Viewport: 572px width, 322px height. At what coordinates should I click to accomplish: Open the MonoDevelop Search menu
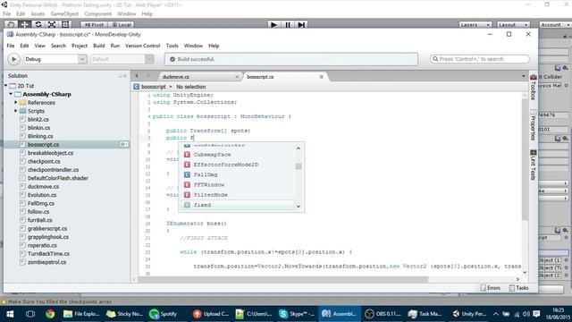coord(58,46)
